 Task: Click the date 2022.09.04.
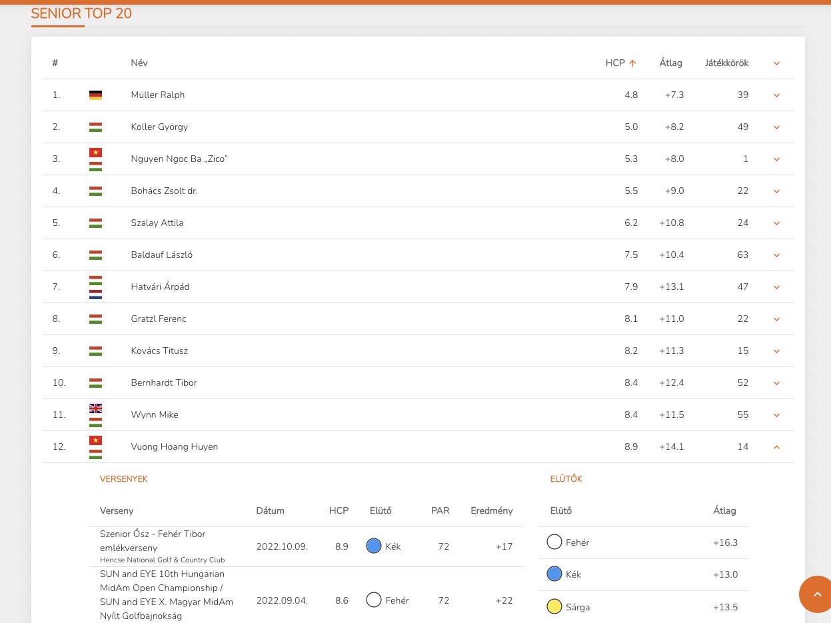(282, 601)
